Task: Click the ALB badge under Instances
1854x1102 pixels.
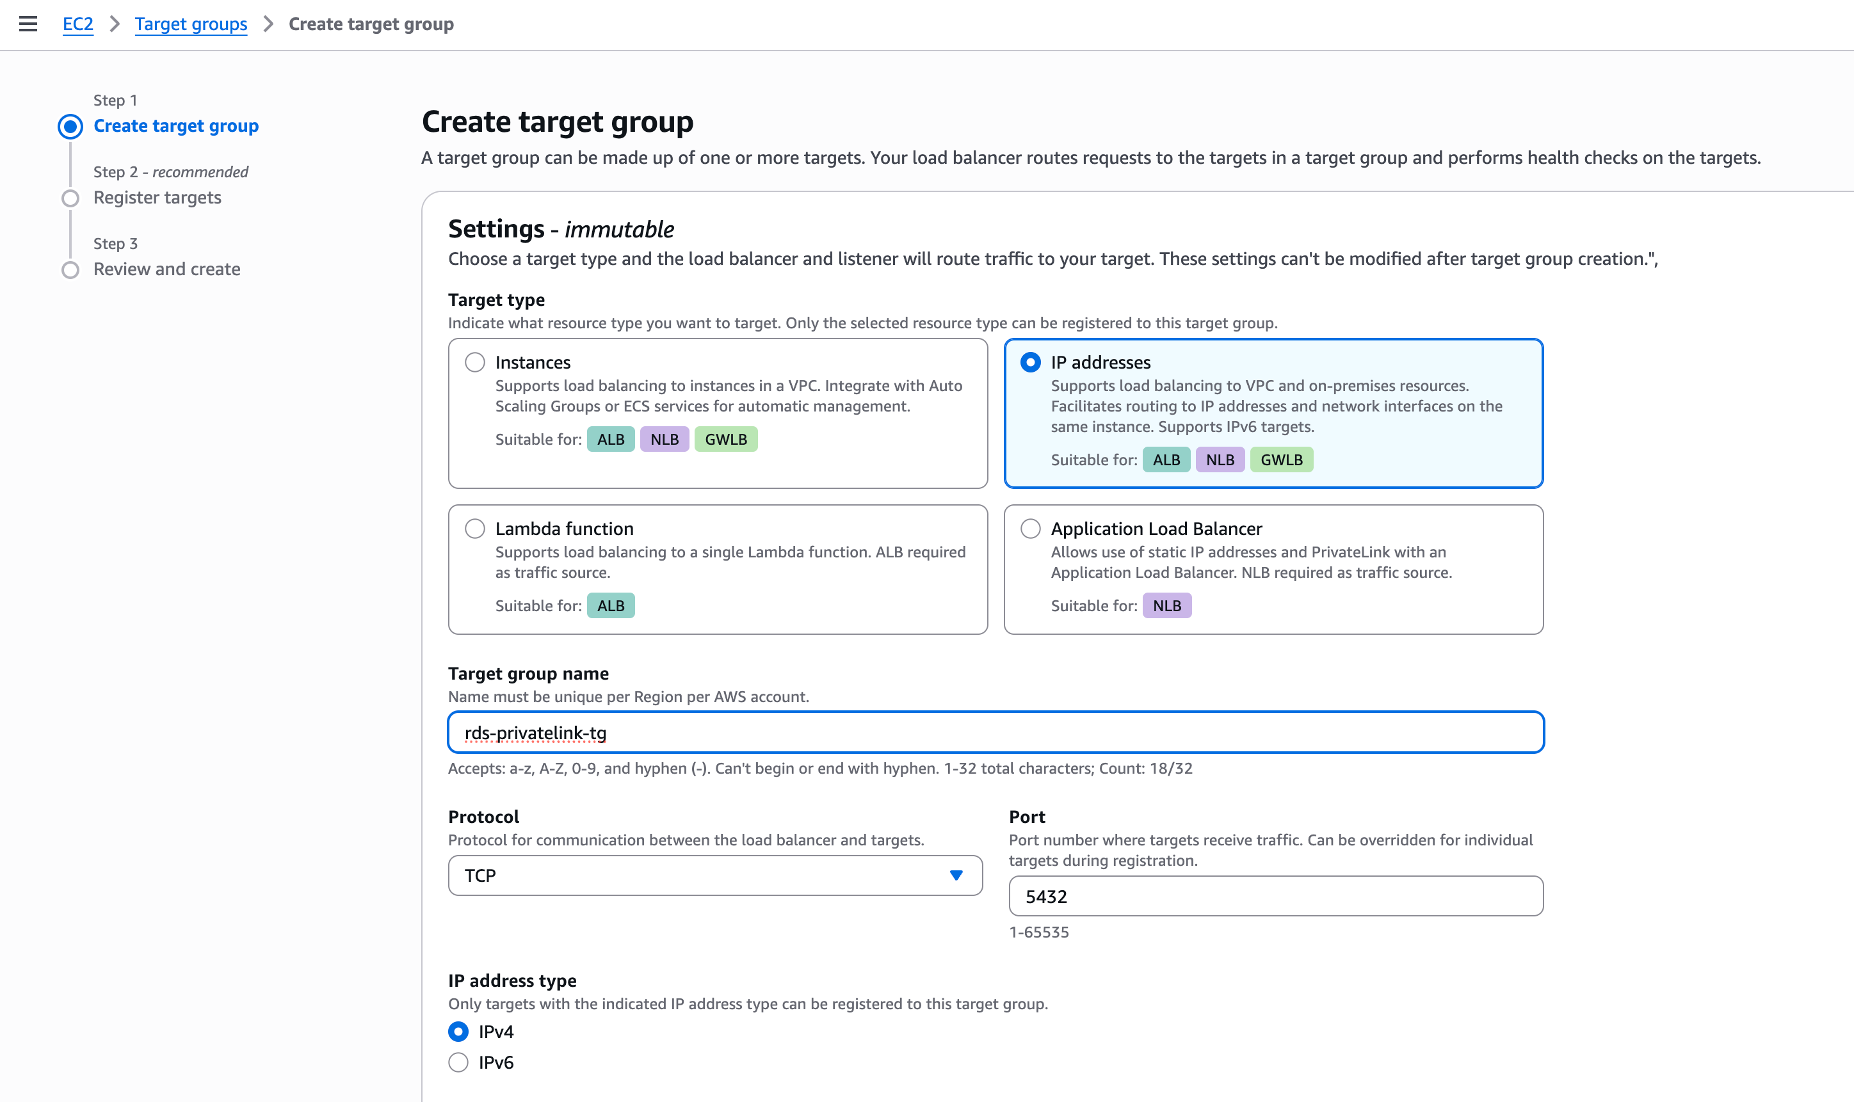Action: tap(610, 439)
